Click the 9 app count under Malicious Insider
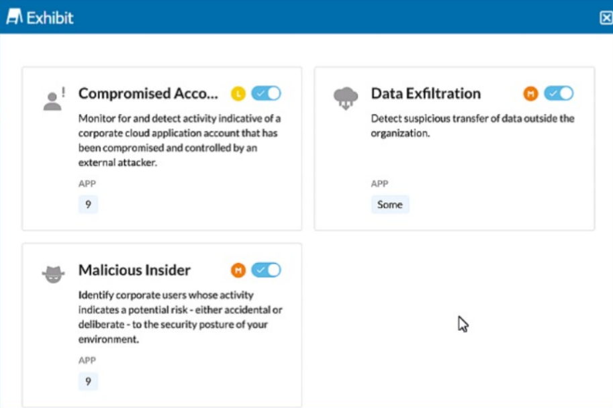Viewport: 613px width, 408px height. coord(88,381)
